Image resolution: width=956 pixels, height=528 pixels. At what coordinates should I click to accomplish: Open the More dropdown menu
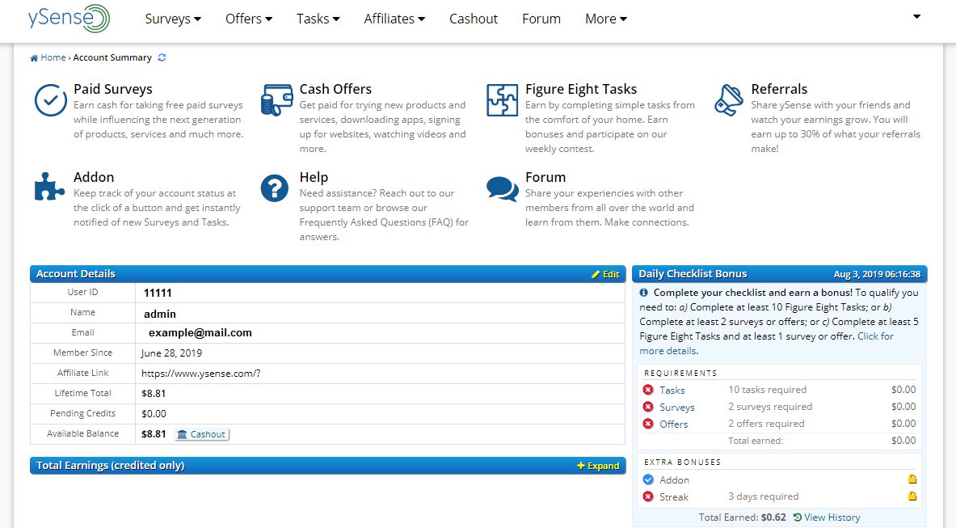(606, 19)
